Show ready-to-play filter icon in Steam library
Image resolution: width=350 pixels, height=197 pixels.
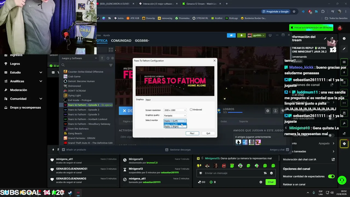point(112,58)
